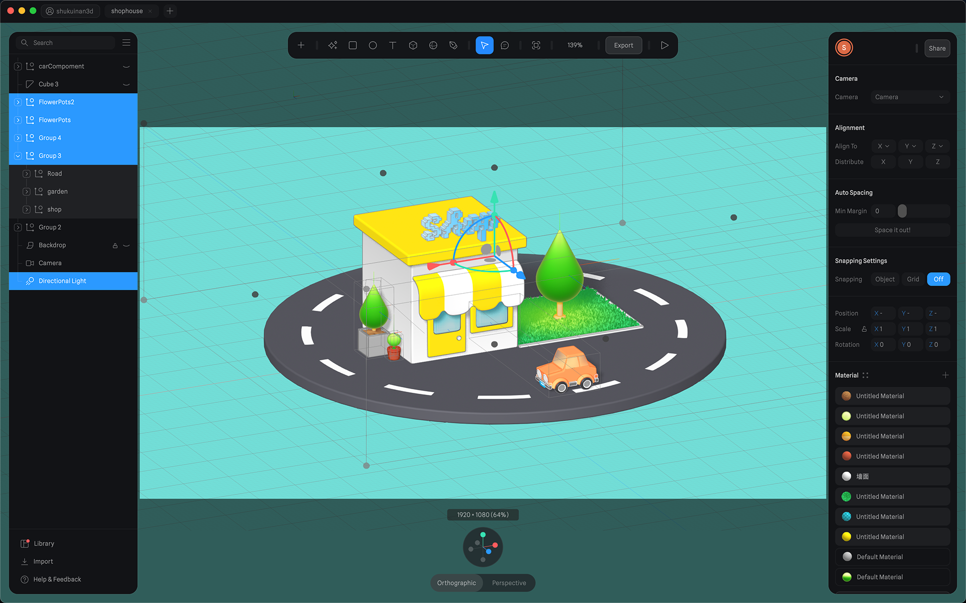Click the frame-to-fit camera icon
The width and height of the screenshot is (966, 603).
[x=536, y=45]
